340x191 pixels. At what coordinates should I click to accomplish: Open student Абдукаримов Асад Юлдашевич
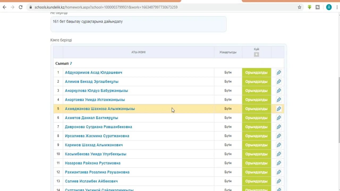click(x=93, y=72)
